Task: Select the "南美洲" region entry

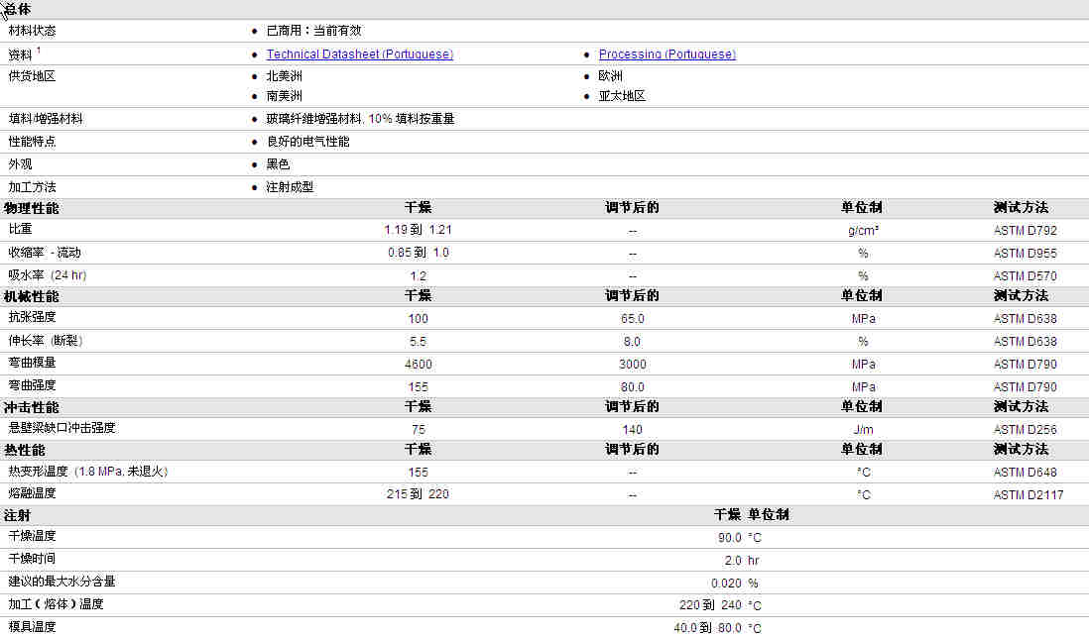Action: point(284,96)
